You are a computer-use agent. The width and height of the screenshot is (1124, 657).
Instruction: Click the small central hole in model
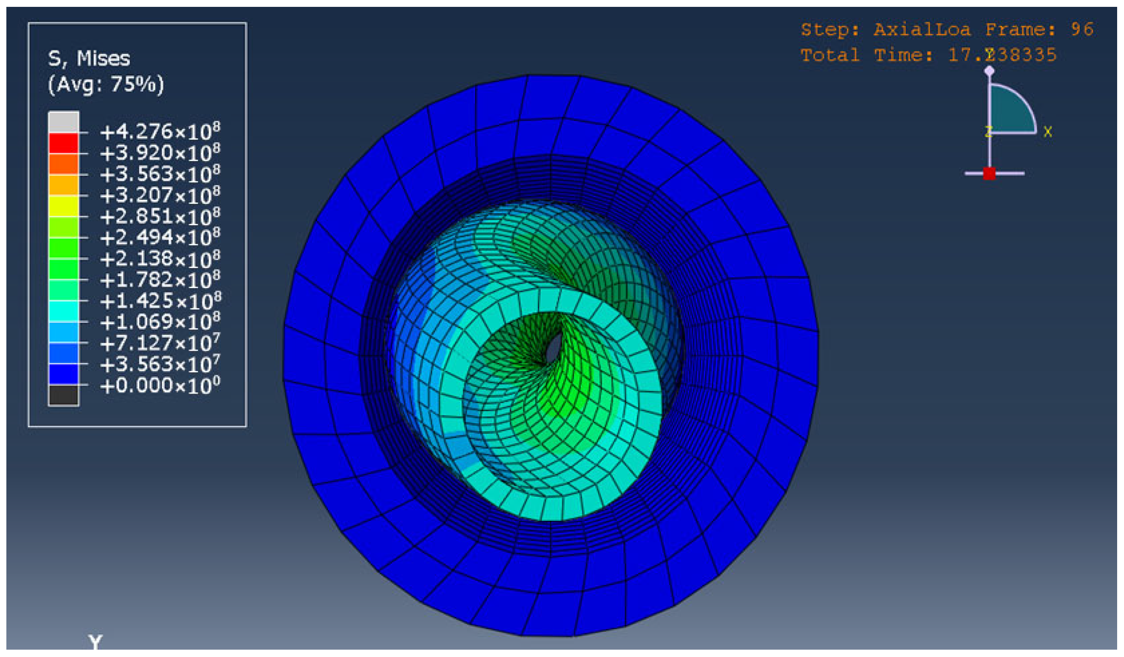point(554,348)
